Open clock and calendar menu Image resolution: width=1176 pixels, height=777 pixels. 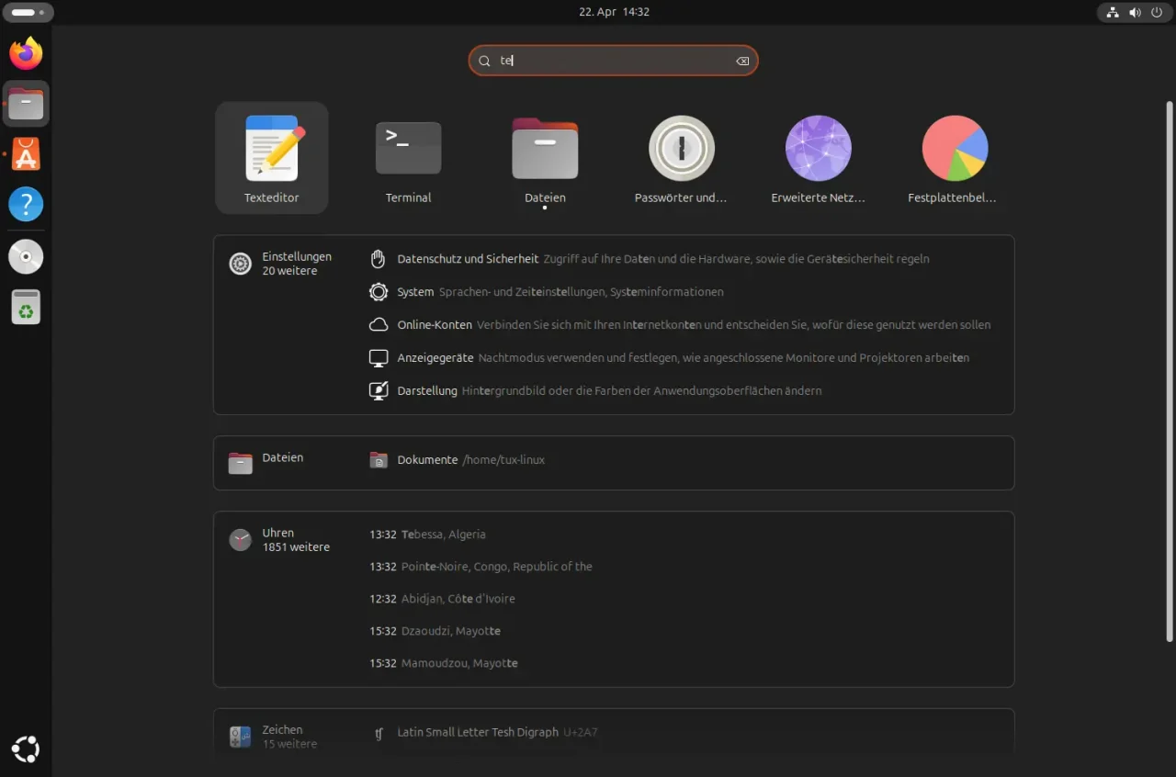click(x=614, y=13)
